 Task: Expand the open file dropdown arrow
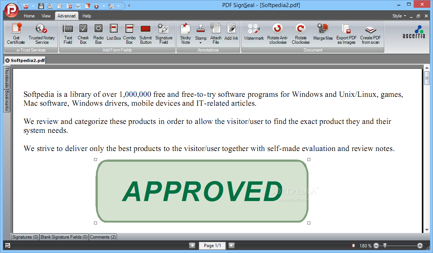(33, 6)
